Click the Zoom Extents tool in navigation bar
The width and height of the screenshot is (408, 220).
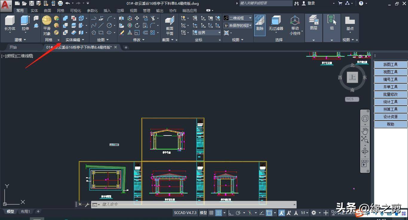pos(365,139)
